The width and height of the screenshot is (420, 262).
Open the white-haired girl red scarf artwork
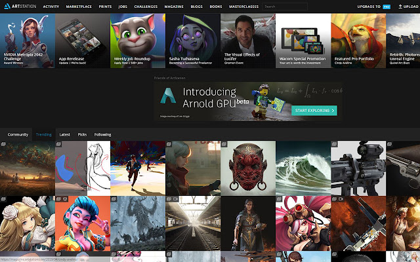click(193, 168)
